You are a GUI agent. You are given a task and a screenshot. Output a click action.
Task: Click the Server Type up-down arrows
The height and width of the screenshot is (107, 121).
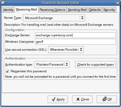82,18
